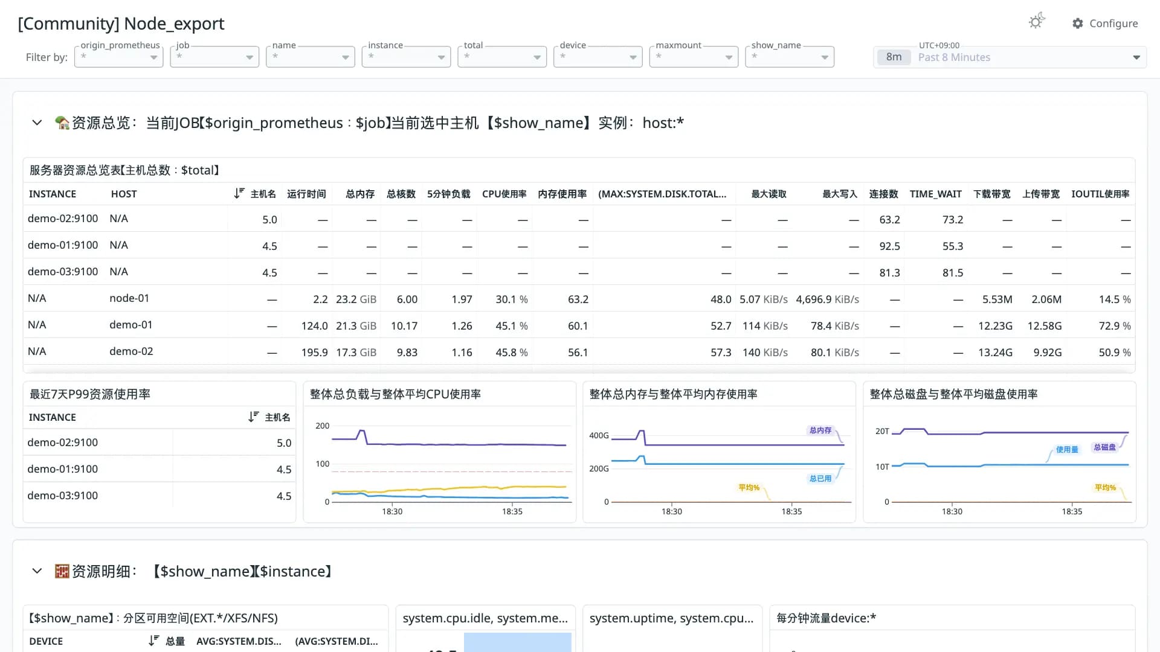Screen dimensions: 1160x652
Task: Select the demo-01 host cell
Action: point(131,325)
